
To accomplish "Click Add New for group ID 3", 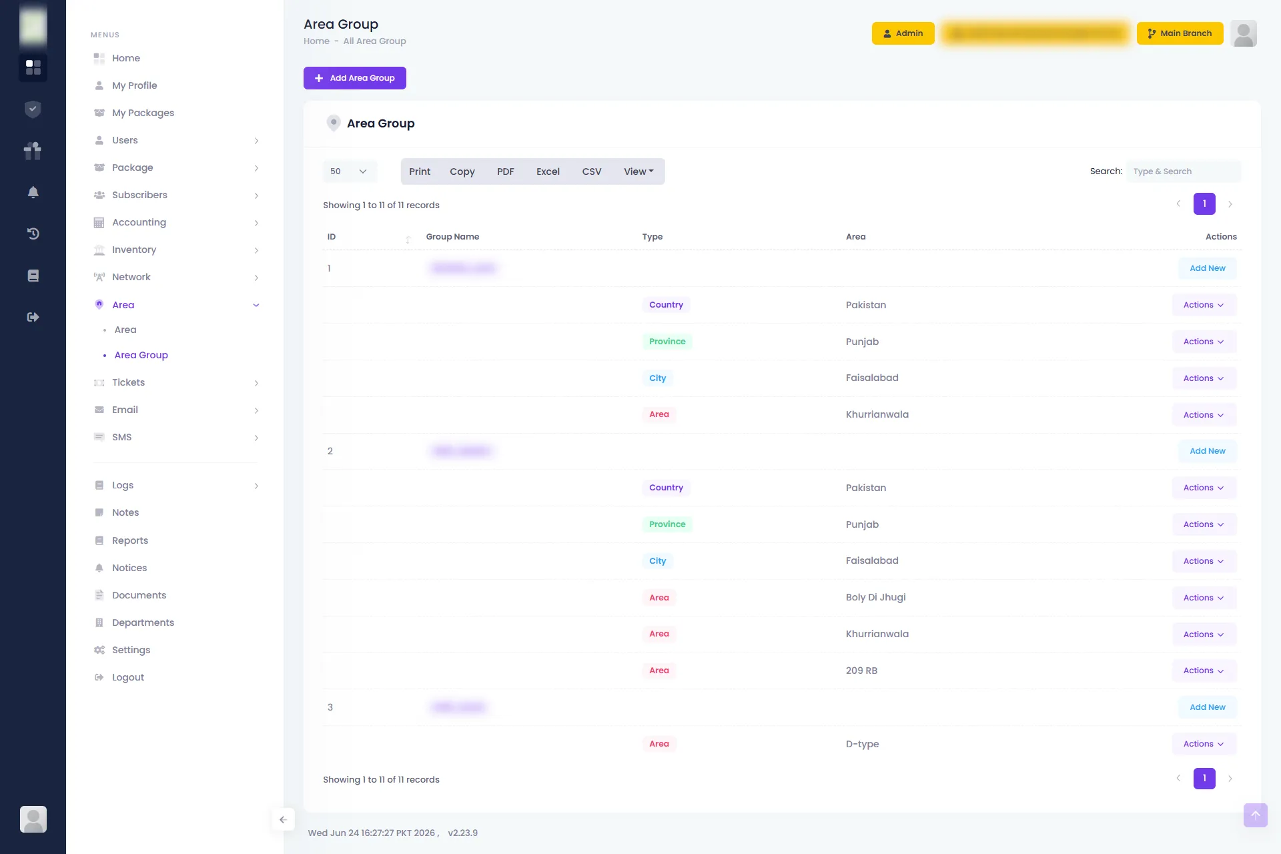I will 1207,707.
